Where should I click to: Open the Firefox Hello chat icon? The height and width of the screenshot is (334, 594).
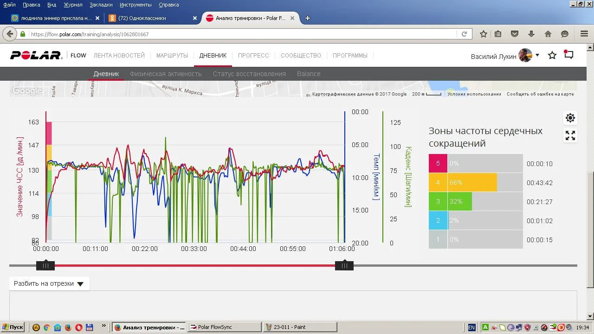click(x=565, y=34)
